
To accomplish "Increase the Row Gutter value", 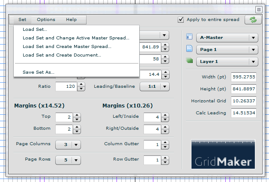I will pos(165,158).
